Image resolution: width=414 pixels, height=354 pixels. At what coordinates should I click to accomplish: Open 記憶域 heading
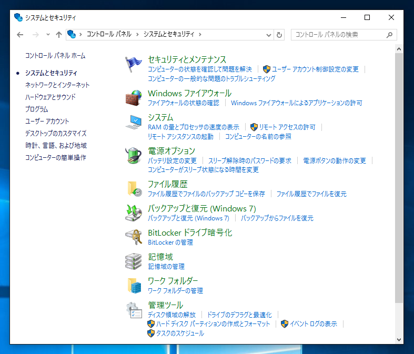click(x=160, y=257)
